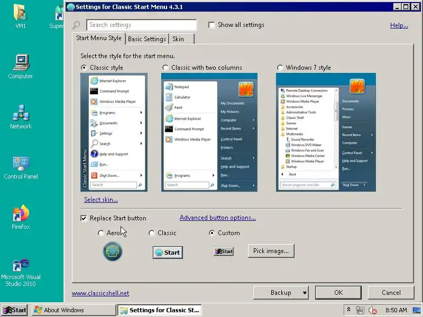Click the network tray icon
Image resolution: width=423 pixels, height=317 pixels.
(x=360, y=310)
